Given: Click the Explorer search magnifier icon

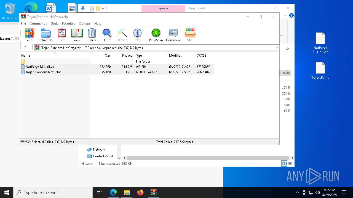Looking at the screenshot, I should click(x=287, y=49).
